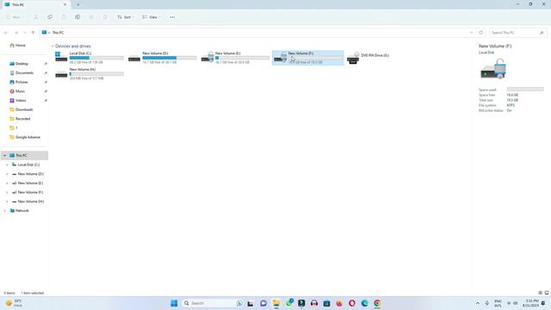Click the Delete trash icon in toolbar

click(105, 17)
